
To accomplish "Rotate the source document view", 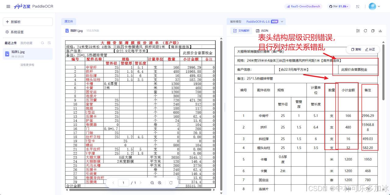I will click(x=171, y=183).
